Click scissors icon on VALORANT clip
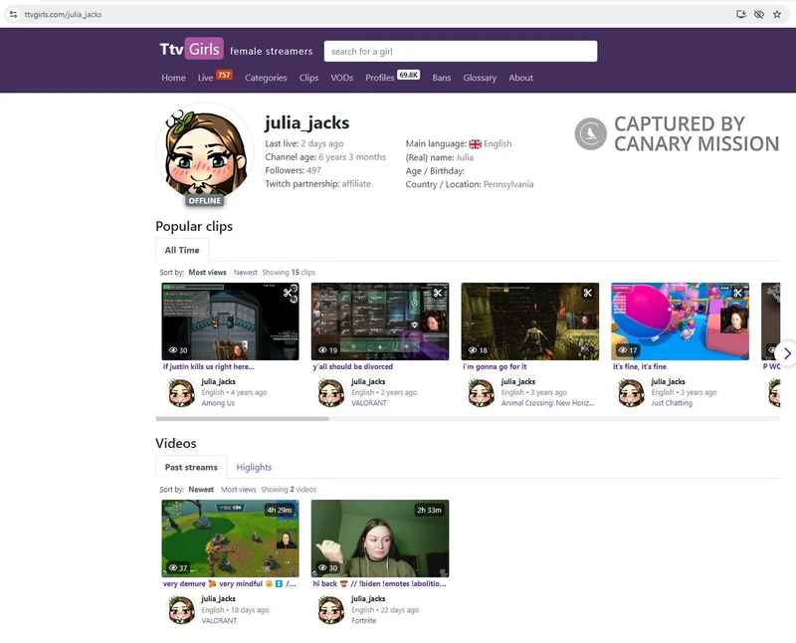The height and width of the screenshot is (643, 796). coord(438,293)
